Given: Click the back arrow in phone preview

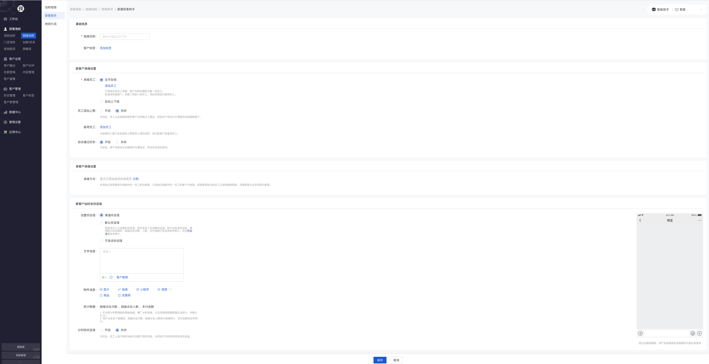Looking at the screenshot, I should click(640, 220).
